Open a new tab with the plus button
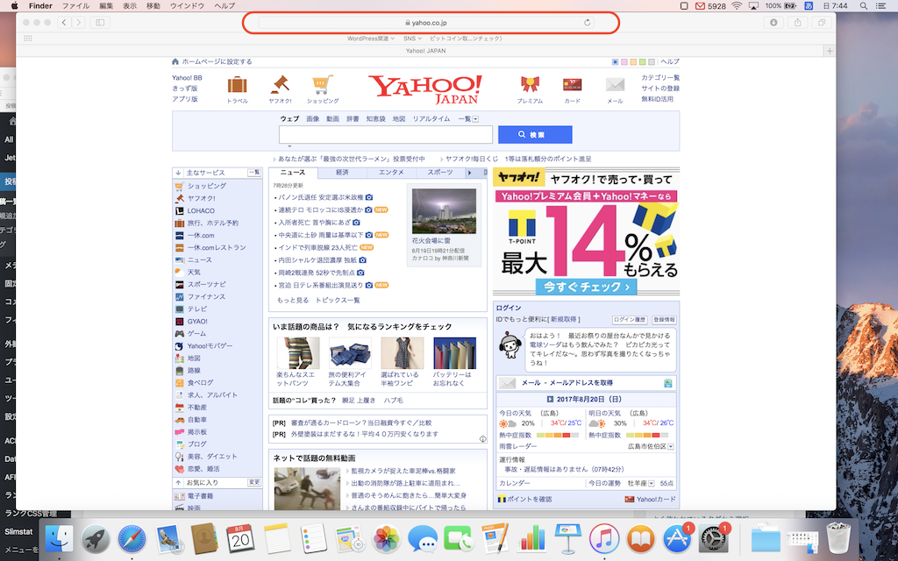The image size is (898, 561). pyautogui.click(x=830, y=51)
